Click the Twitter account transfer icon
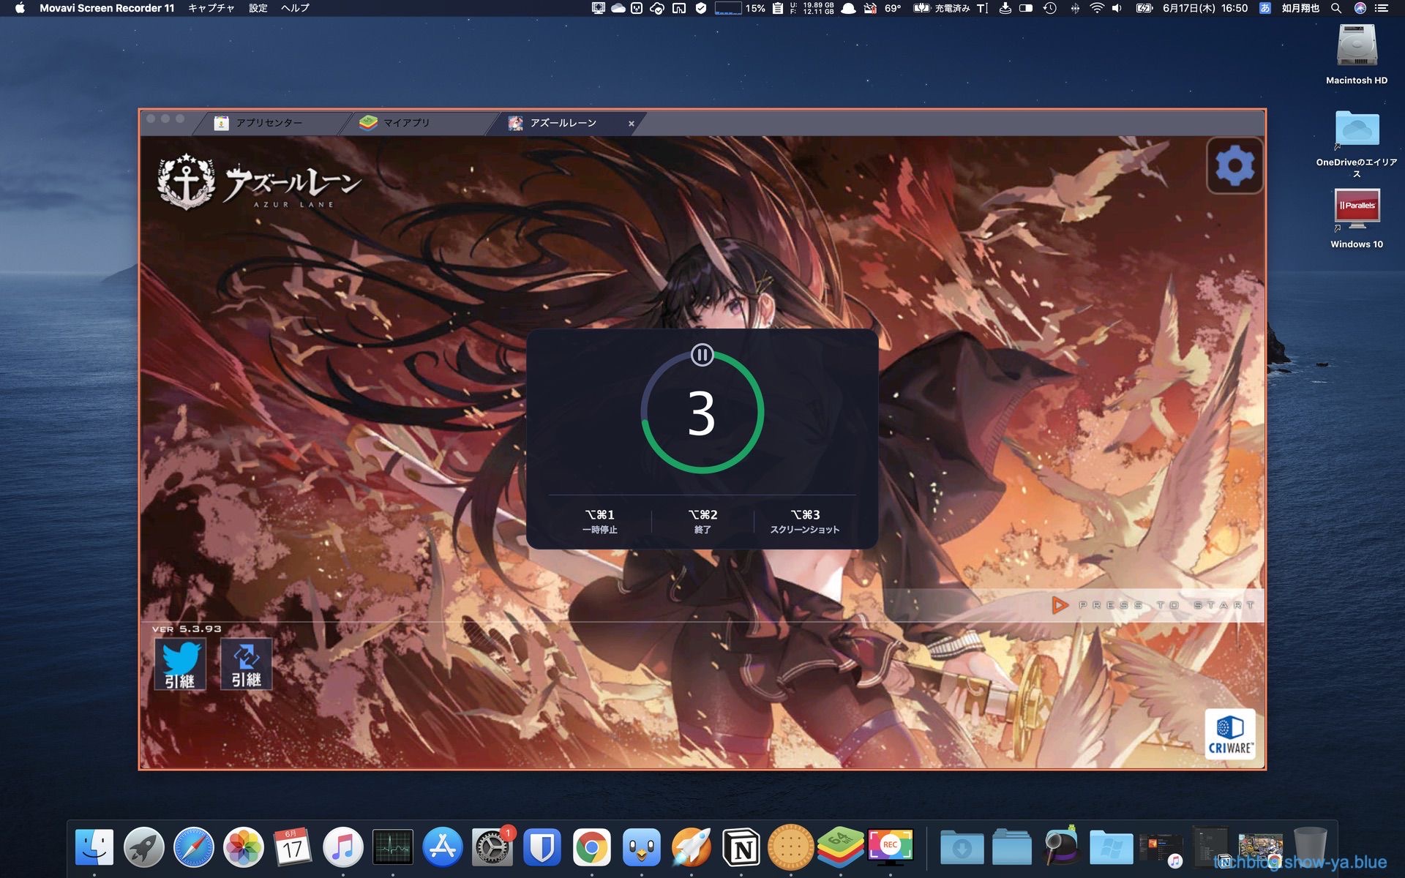This screenshot has height=878, width=1405. point(180,664)
